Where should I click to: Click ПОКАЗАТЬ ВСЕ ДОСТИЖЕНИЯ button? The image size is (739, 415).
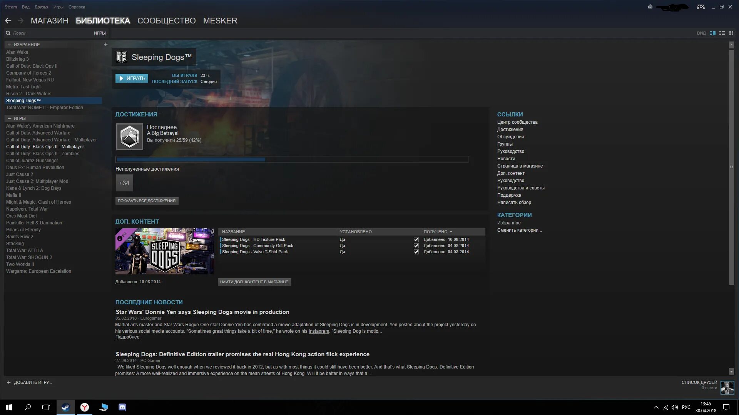pyautogui.click(x=147, y=201)
